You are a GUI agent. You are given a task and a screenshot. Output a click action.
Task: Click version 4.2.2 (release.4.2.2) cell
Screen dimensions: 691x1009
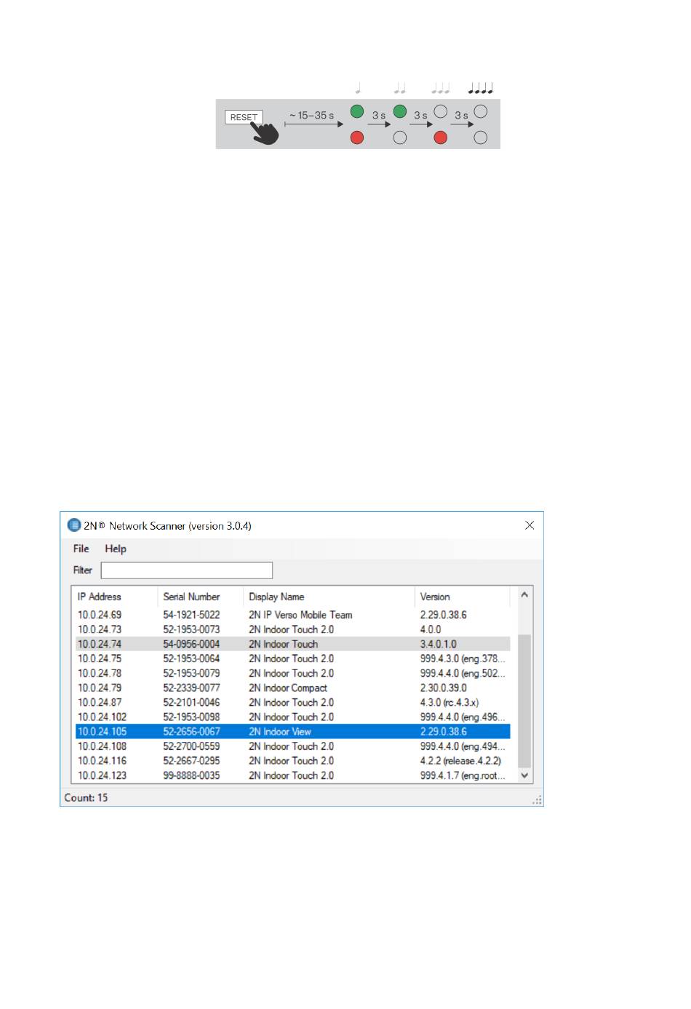461,761
